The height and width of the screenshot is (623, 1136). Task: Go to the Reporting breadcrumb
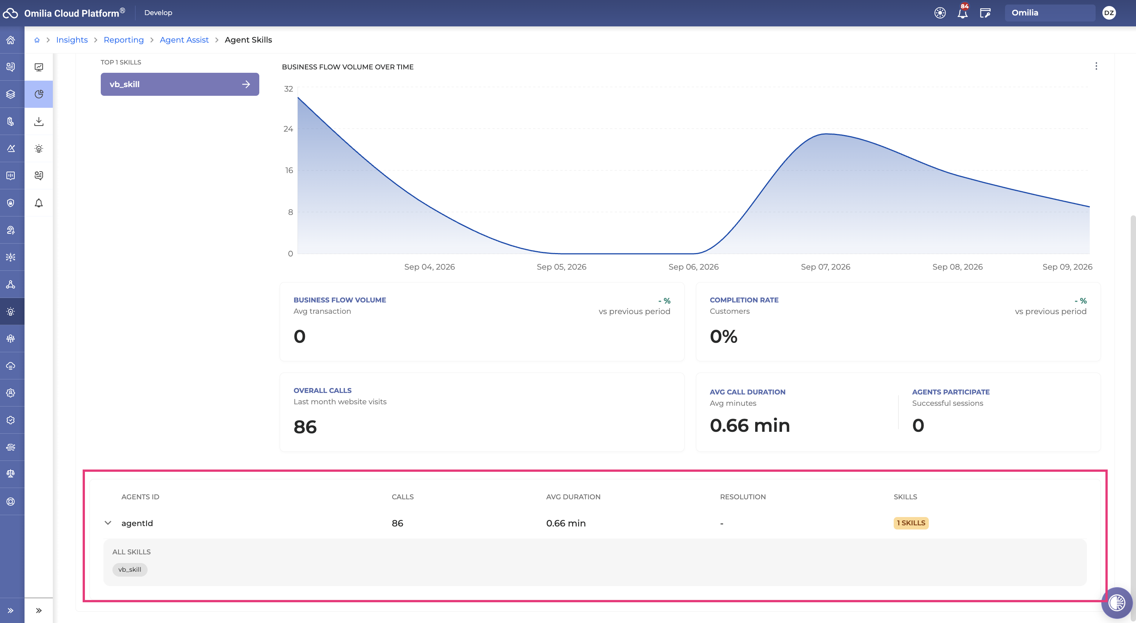point(123,40)
